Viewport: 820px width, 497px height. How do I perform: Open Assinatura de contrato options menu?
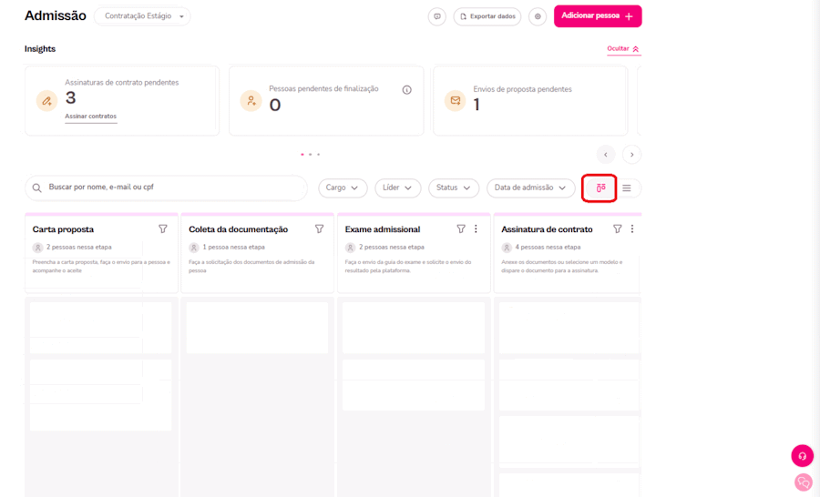point(632,228)
